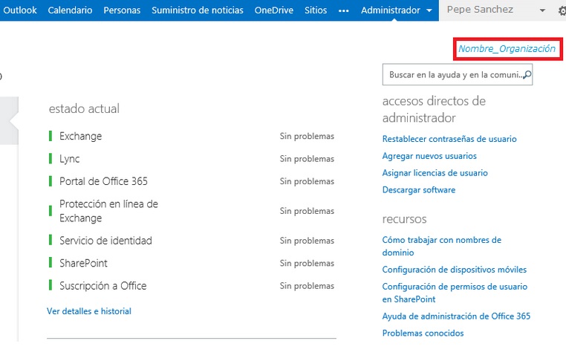Viewport: 566px width, 361px height.
Task: Open Outlook from the top navigation
Action: tap(19, 10)
